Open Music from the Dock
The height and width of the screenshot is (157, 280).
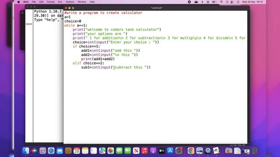click(145, 151)
